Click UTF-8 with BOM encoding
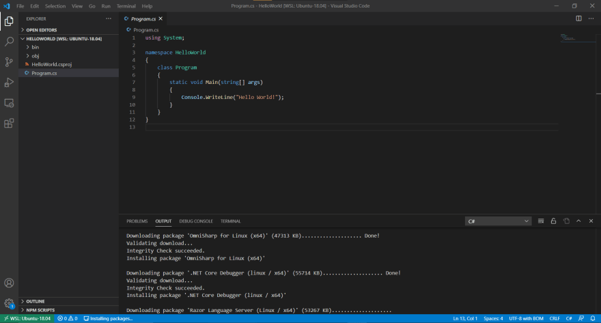Screen dimensions: 601x323 (x=526, y=318)
